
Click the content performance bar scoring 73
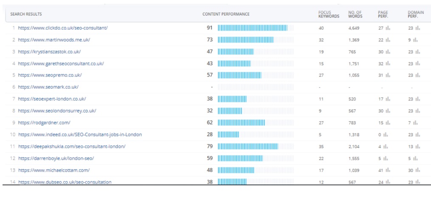[256, 40]
